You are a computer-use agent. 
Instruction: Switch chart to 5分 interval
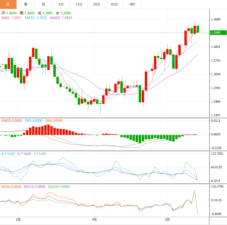(x=61, y=4)
